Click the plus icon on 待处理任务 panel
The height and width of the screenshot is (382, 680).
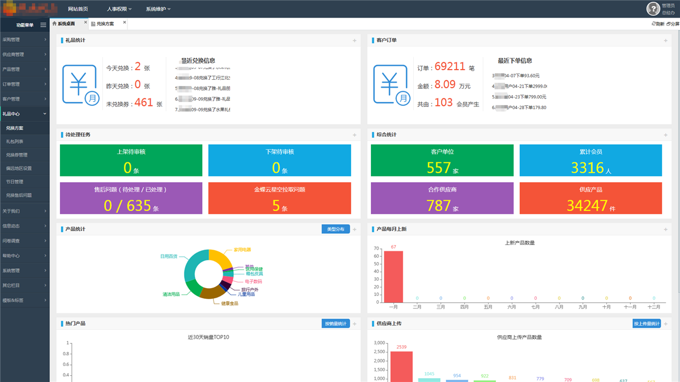click(x=354, y=135)
